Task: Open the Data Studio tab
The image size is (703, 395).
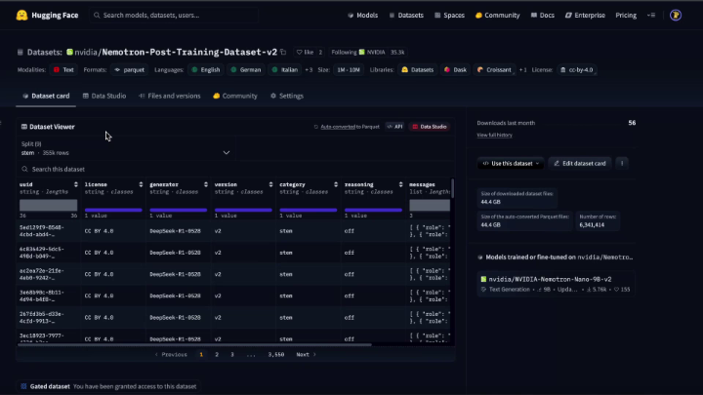Action: (104, 96)
